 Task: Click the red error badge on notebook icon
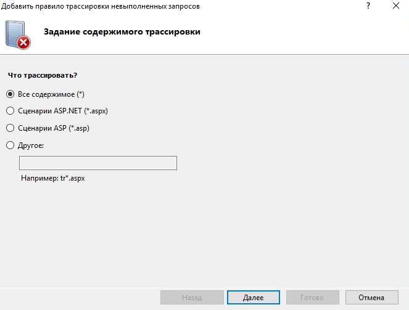[x=23, y=43]
